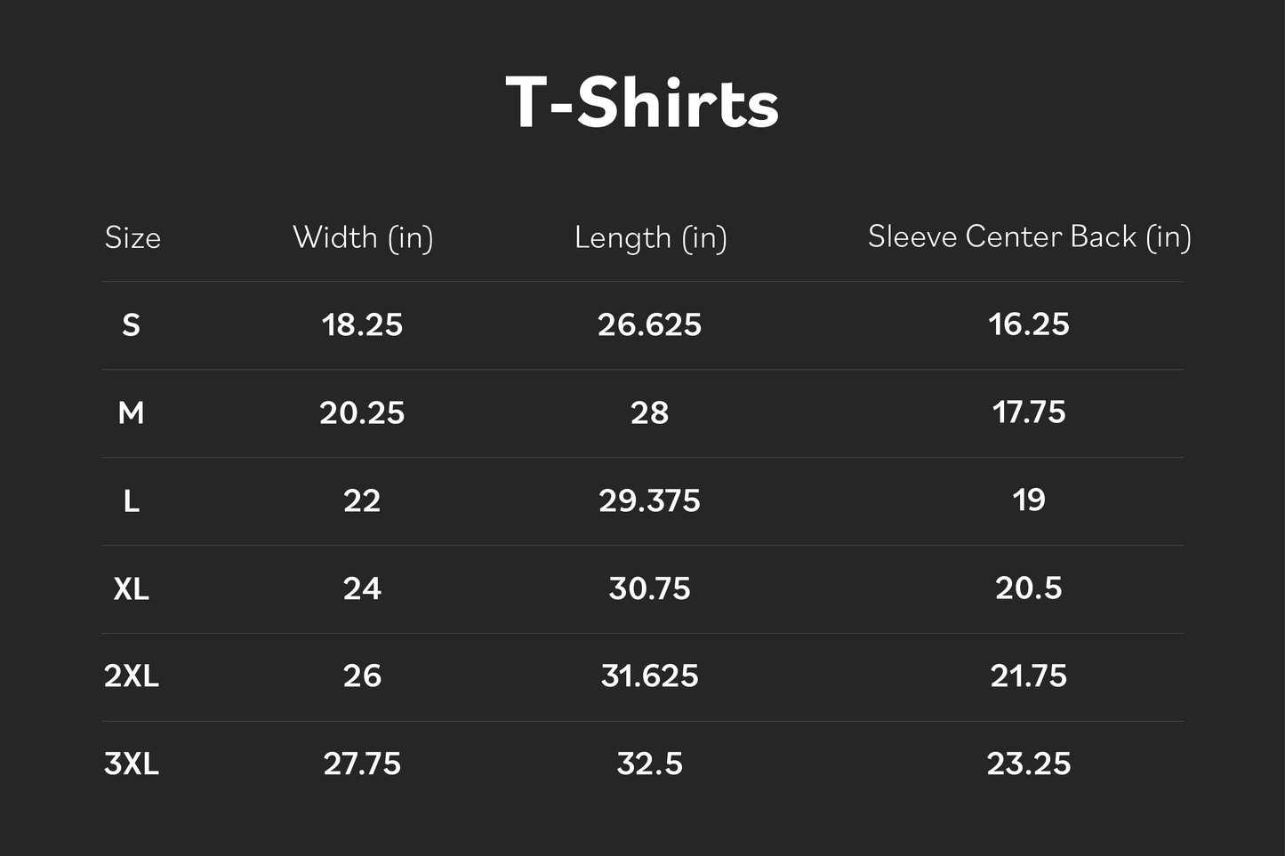Screen dimensions: 1285x856
Task: Click the S size row label
Action: tap(131, 325)
